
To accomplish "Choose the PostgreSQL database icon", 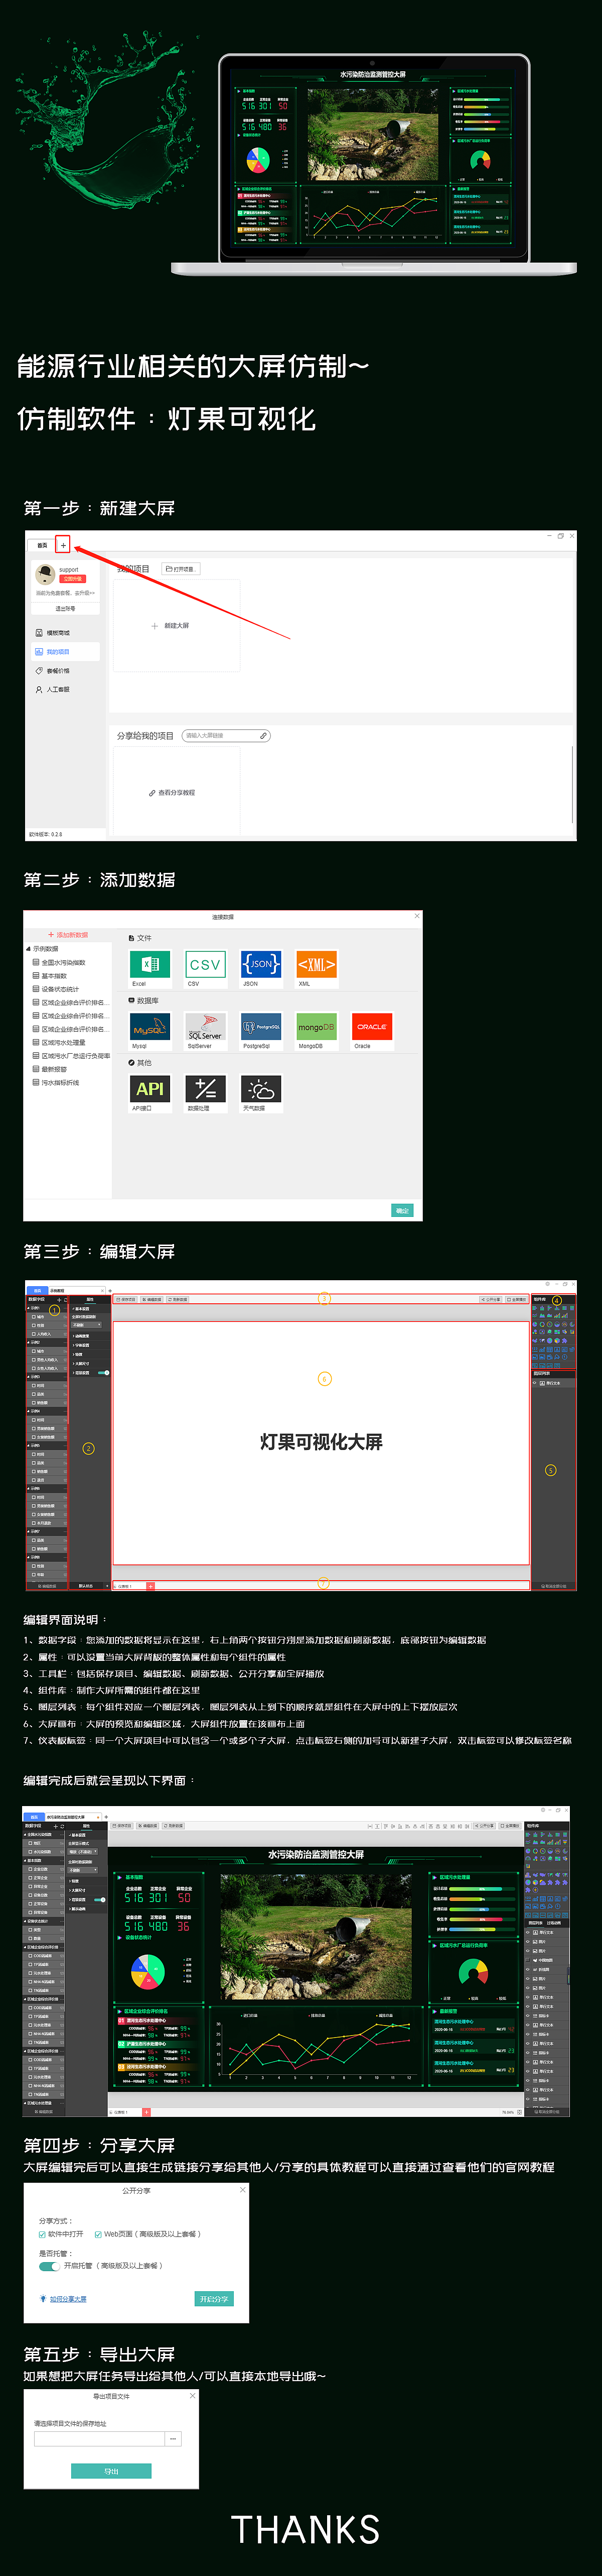I will 260,1027.
